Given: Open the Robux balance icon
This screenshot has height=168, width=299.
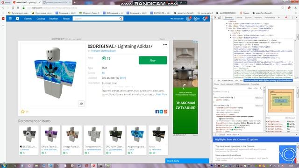Looking at the screenshot, I should point(196,19).
